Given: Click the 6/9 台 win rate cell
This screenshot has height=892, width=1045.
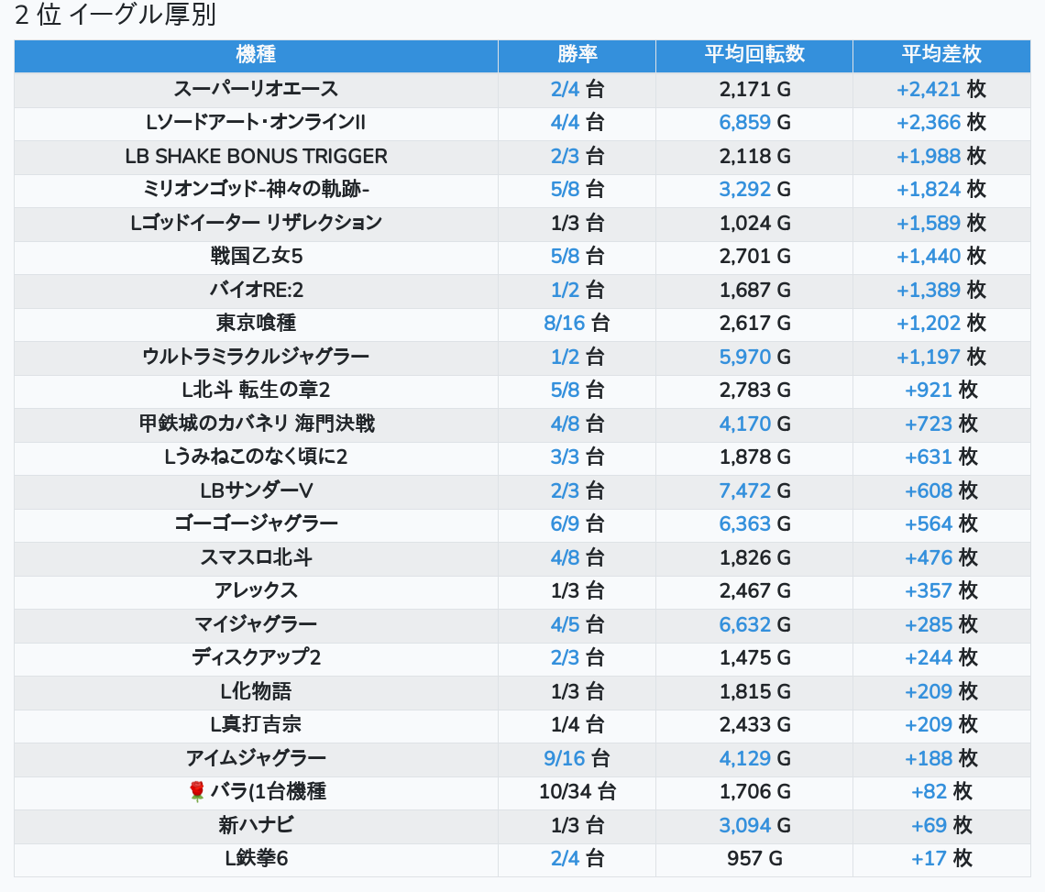Looking at the screenshot, I should pos(577,524).
